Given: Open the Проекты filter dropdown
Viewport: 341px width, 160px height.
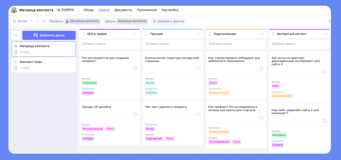Looking at the screenshot, I should (x=74, y=21).
